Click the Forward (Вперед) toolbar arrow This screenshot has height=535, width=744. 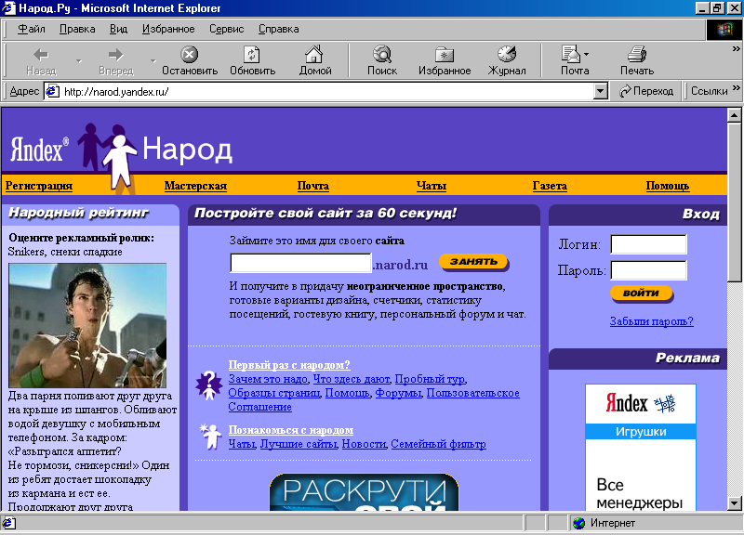tap(115, 60)
